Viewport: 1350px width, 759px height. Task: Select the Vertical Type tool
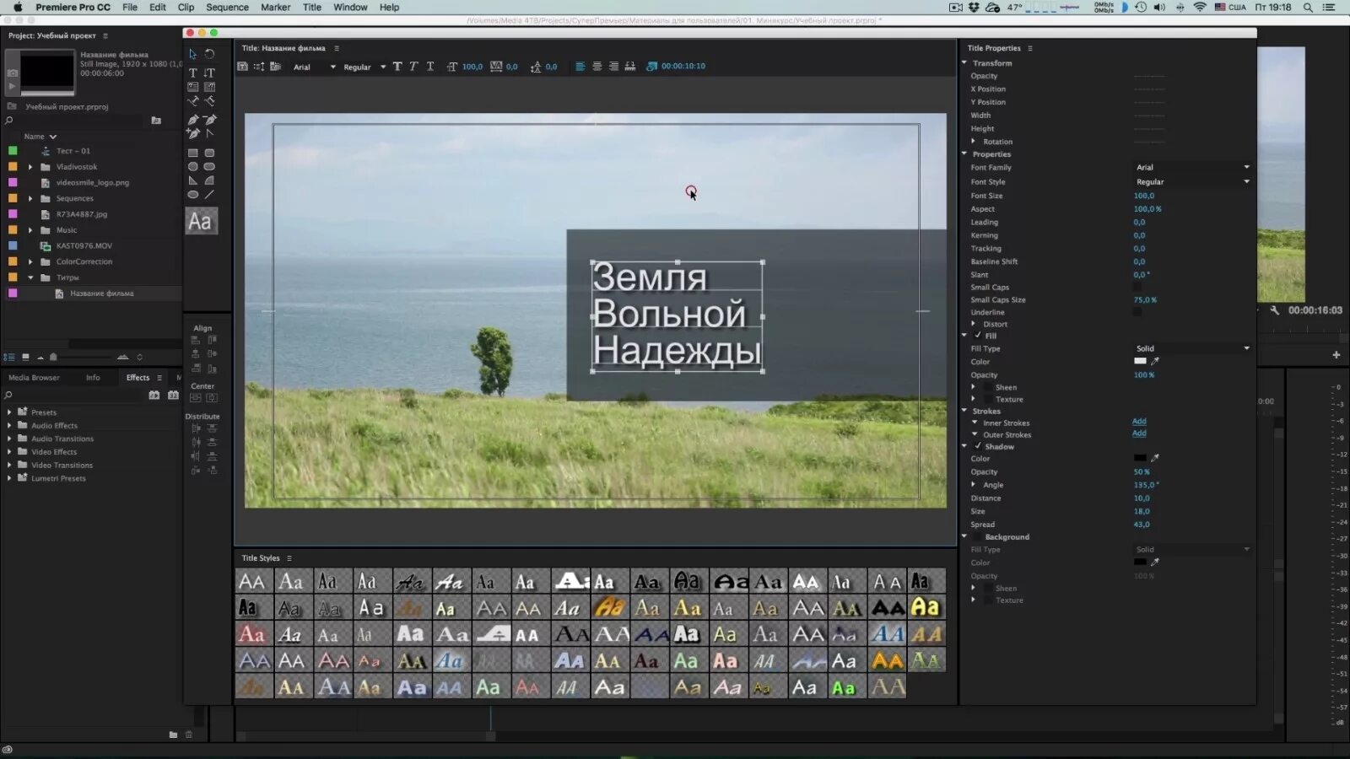(x=210, y=73)
